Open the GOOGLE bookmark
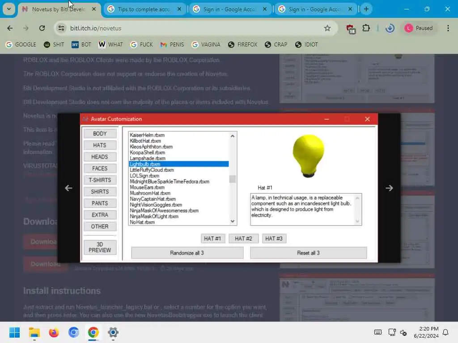This screenshot has width=458, height=343. point(21,45)
